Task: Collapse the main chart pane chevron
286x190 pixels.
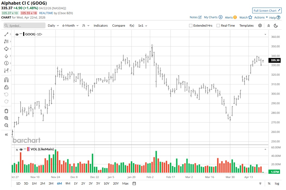Action: pos(265,34)
